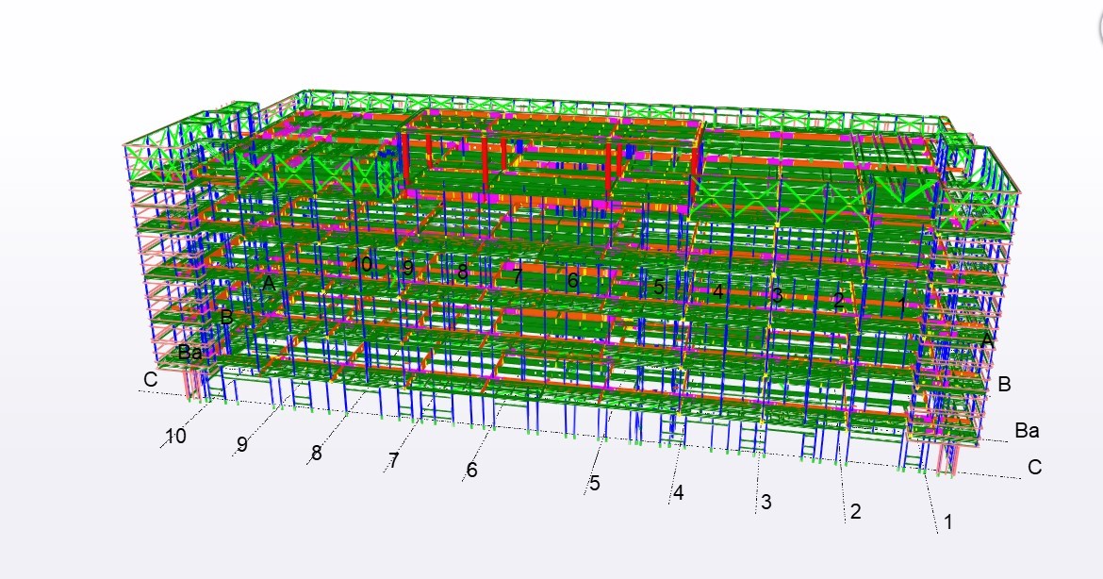Click grid label 5 inside the model
Screen dimensions: 1103x579
[658, 288]
